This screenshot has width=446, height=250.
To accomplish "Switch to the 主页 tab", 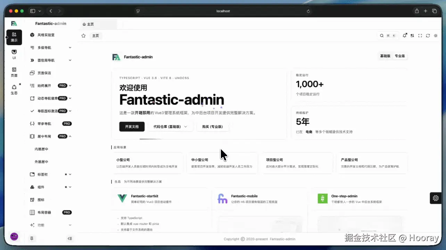I will pyautogui.click(x=98, y=24).
